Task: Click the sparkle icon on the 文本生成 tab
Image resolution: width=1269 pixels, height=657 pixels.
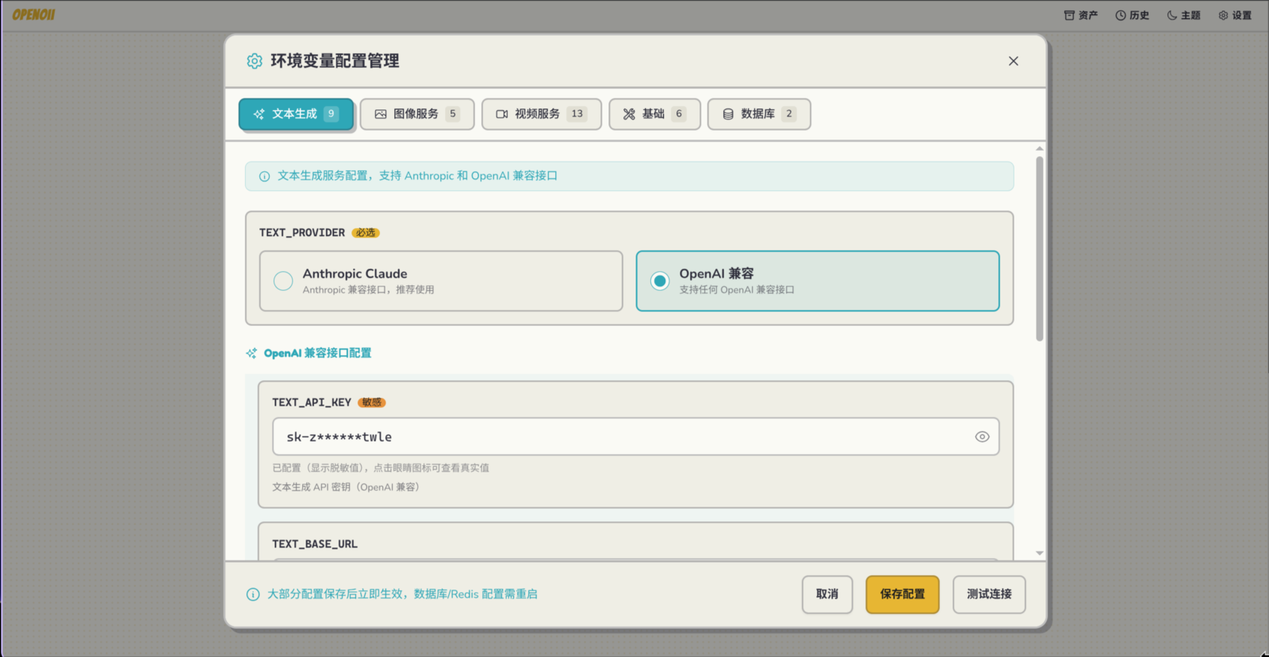Action: tap(259, 114)
